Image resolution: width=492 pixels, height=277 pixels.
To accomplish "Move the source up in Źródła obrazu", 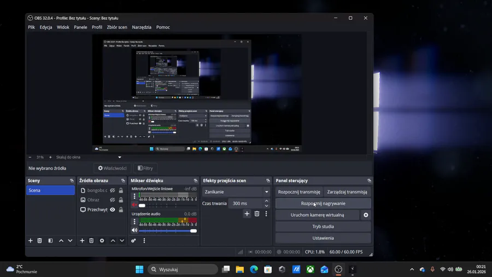I will click(113, 240).
